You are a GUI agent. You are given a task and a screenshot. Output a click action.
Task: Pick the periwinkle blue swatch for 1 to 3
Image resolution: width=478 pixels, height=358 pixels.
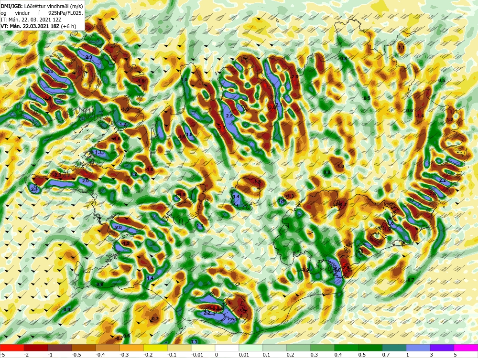point(418,348)
